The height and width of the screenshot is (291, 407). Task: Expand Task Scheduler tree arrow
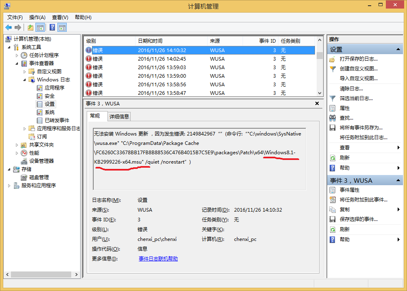coord(17,55)
